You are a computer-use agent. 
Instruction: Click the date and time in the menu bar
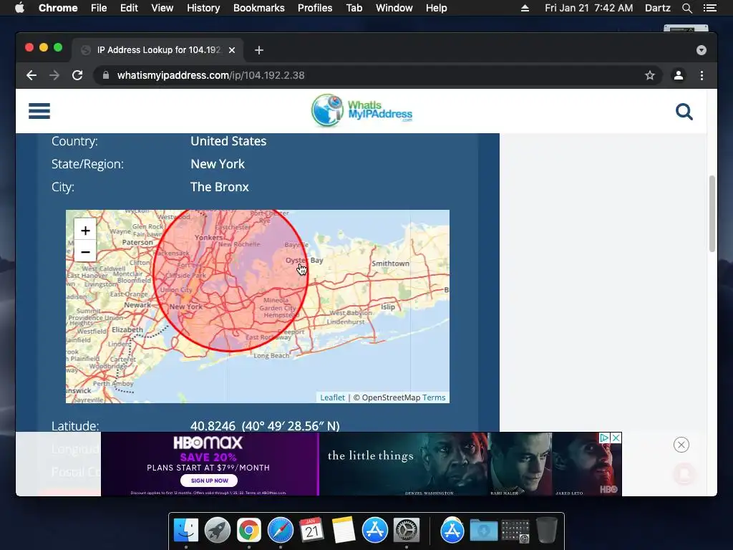588,8
